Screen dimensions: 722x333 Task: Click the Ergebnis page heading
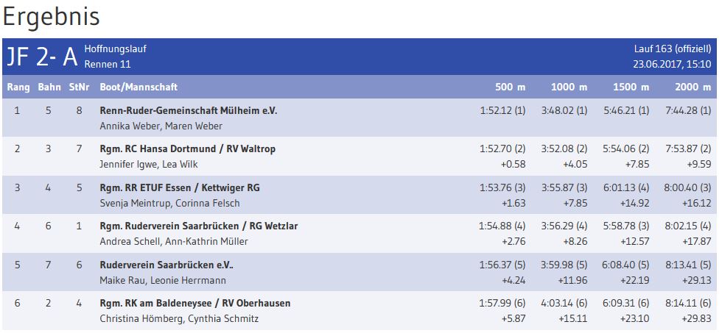point(52,16)
